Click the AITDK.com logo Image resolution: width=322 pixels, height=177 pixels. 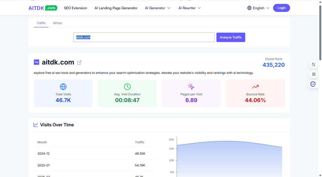[43, 8]
